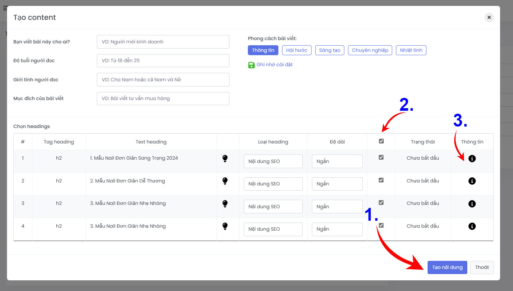Select the Chuyên nghiệp writing style

[370, 50]
